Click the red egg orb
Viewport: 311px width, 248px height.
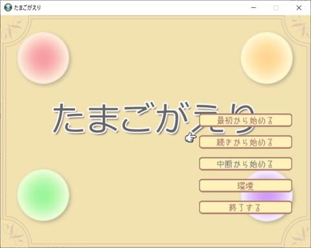[43, 58]
